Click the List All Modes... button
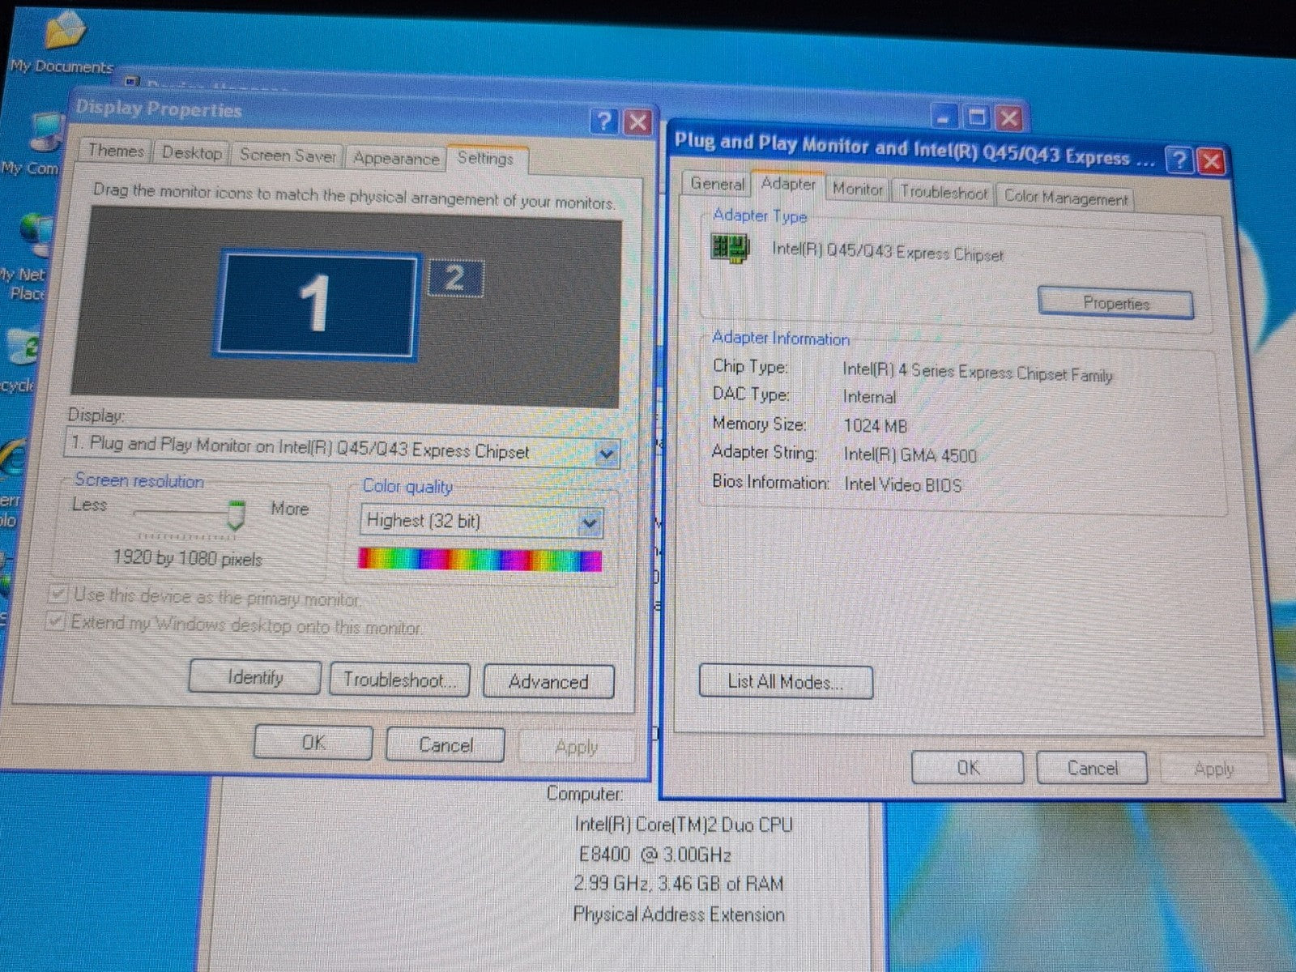 (786, 682)
